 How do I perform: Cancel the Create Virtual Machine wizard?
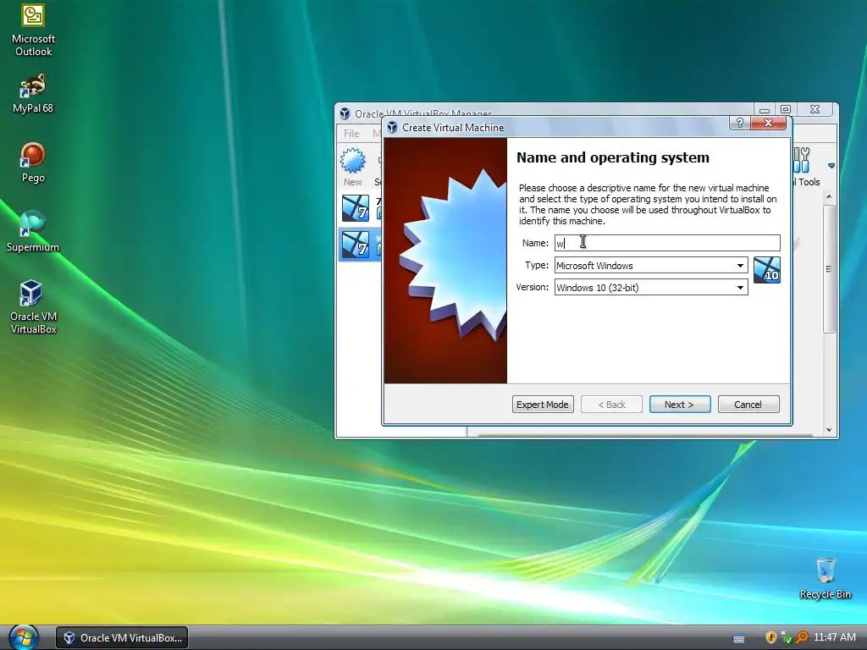748,405
